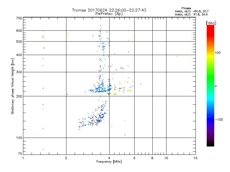Click the x-axis tick label '16'
The width and height of the screenshot is (230, 172).
195,158
